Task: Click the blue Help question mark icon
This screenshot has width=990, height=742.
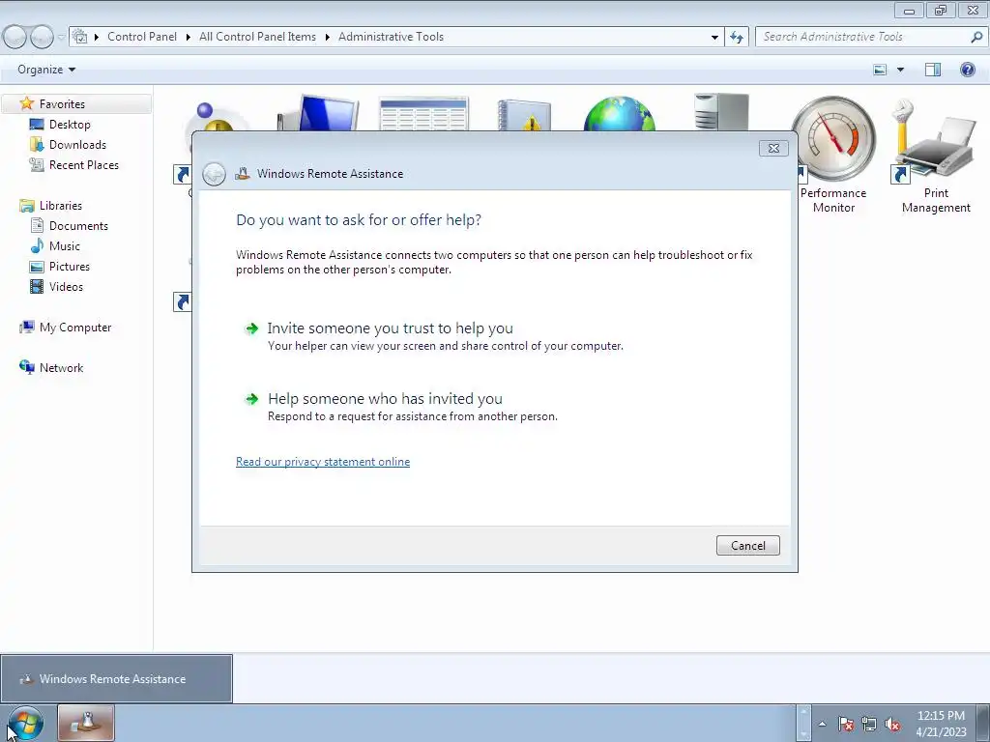Action: pyautogui.click(x=967, y=70)
